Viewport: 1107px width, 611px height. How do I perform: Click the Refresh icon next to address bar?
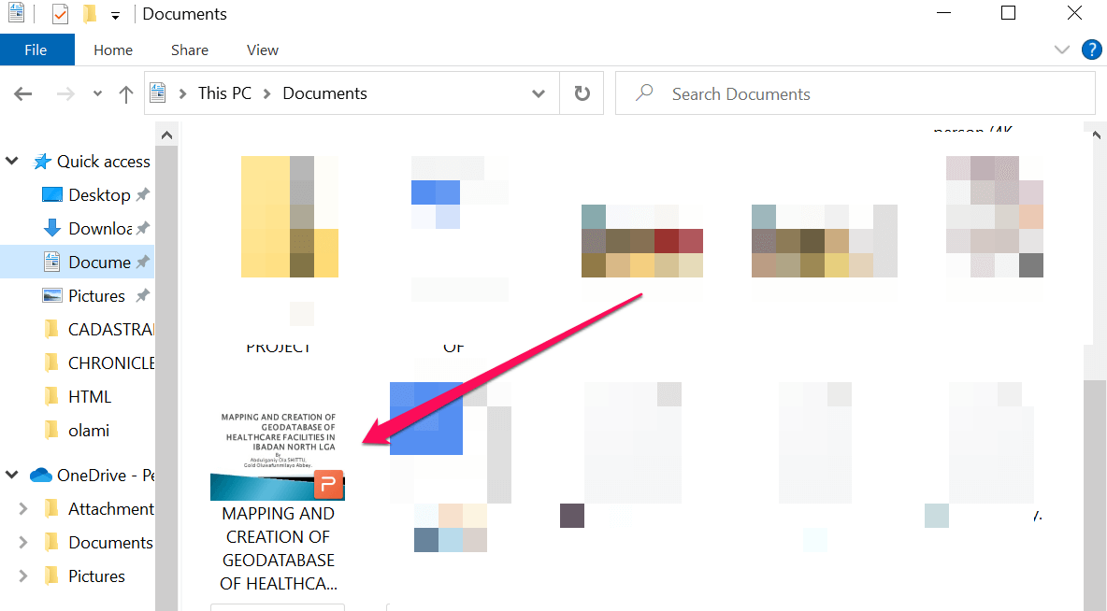coord(582,92)
